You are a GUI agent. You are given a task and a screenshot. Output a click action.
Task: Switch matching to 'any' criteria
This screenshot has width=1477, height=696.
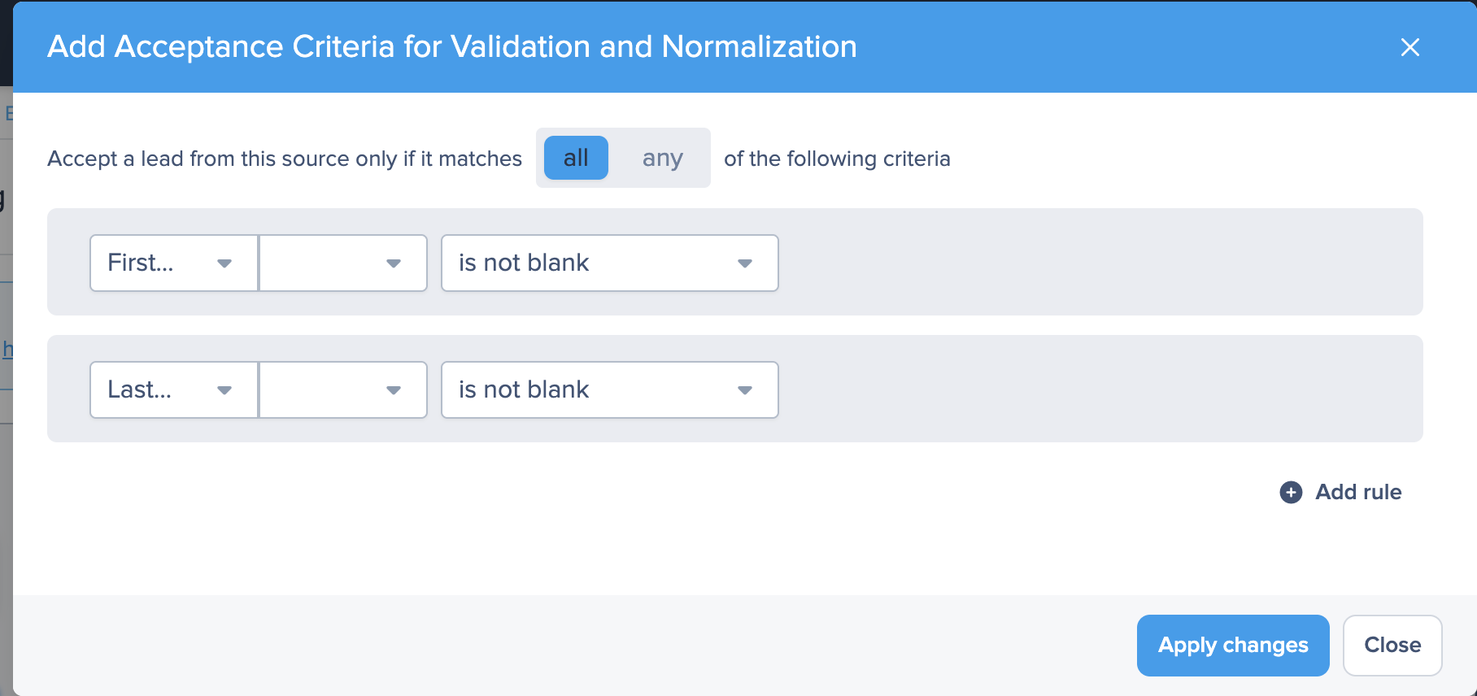click(662, 158)
